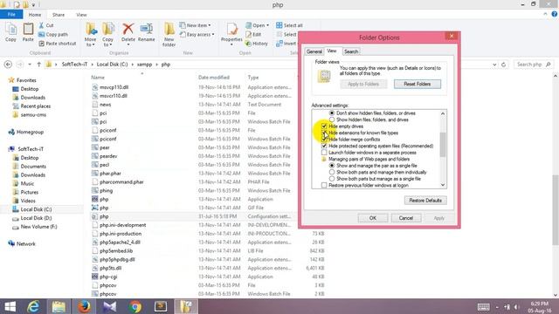Switch to the Share ribbon tab
This screenshot has height=314, width=559.
(59, 15)
